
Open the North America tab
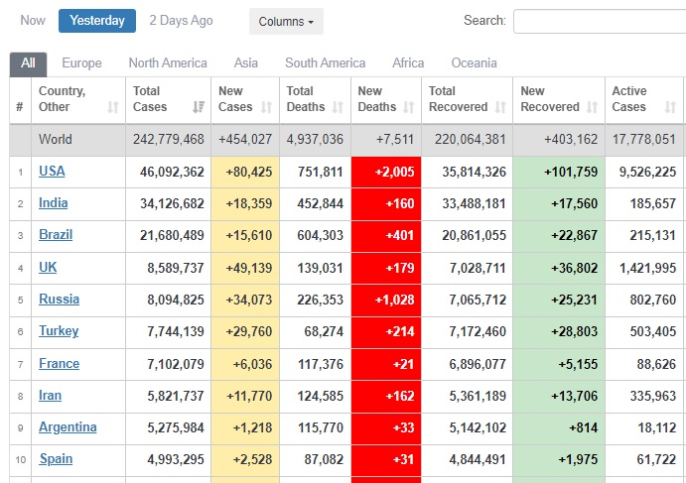pos(168,62)
